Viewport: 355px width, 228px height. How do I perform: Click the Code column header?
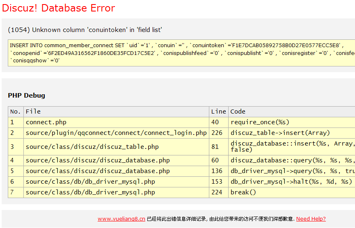292,112
